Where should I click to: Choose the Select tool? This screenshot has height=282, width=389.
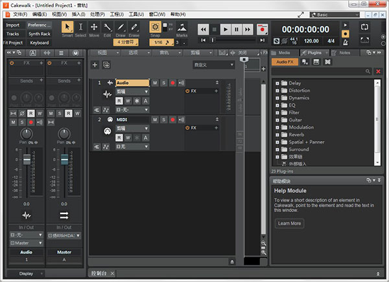click(80, 27)
